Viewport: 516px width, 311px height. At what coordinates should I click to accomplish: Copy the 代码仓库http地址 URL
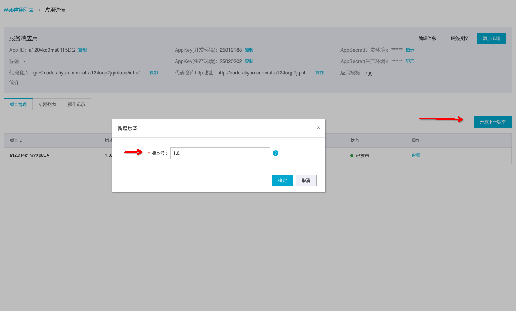[x=319, y=73]
